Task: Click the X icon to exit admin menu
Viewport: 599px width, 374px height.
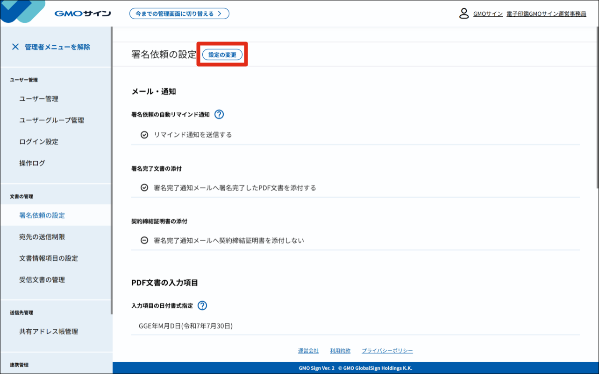Action: coord(15,47)
